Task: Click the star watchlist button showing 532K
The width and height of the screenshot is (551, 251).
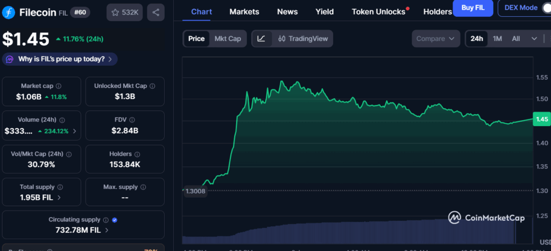Action: pos(124,12)
